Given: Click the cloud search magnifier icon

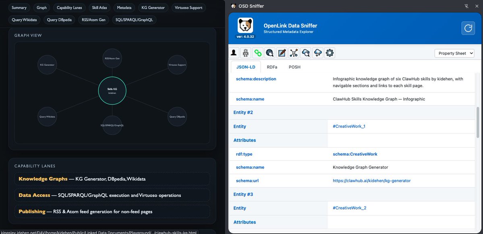Looking at the screenshot, I should pyautogui.click(x=306, y=53).
